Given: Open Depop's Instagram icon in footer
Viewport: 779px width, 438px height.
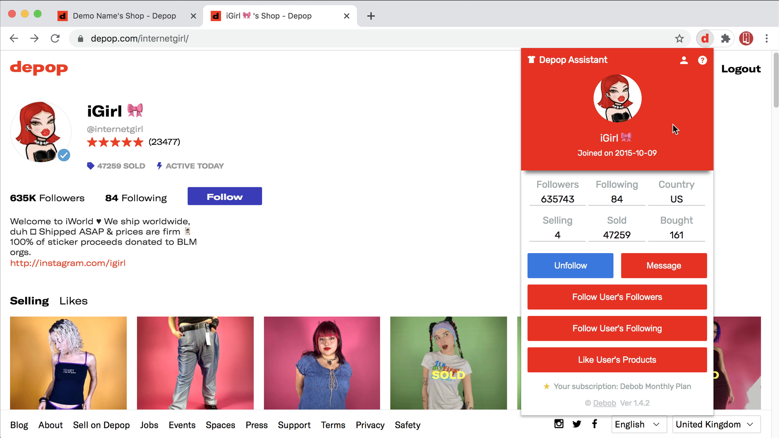Looking at the screenshot, I should pyautogui.click(x=559, y=424).
